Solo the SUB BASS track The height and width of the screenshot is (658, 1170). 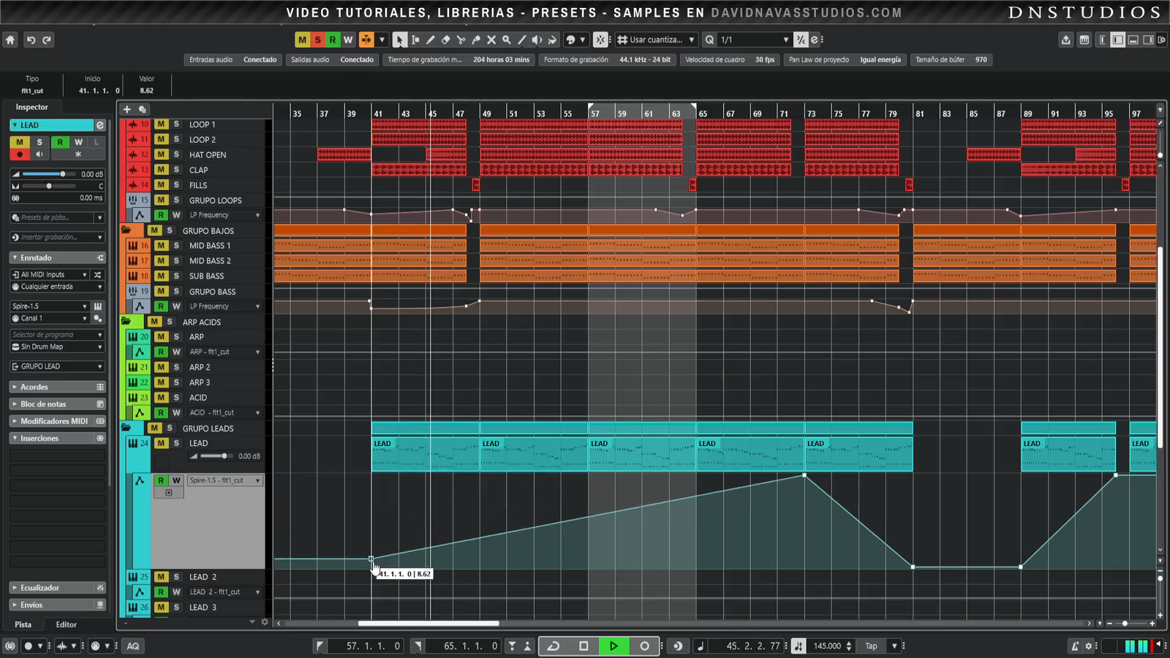pyautogui.click(x=176, y=276)
